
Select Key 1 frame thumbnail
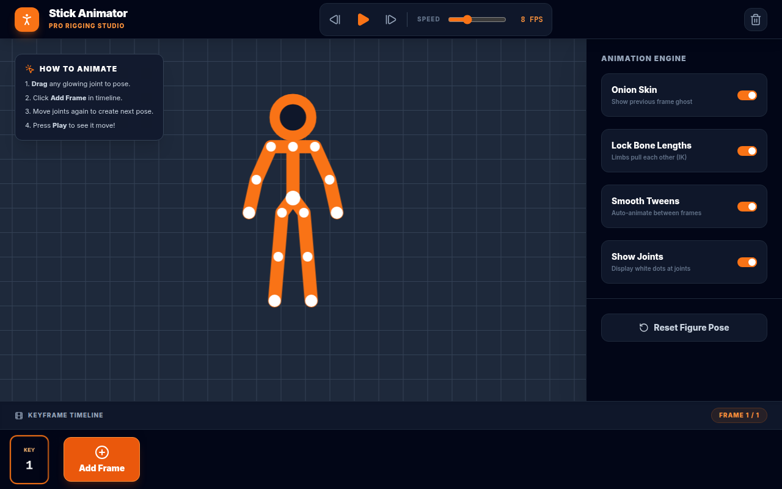(29, 460)
